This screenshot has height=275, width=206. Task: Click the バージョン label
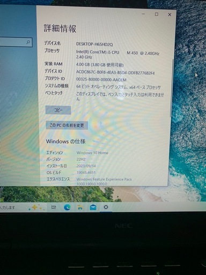tap(54, 159)
